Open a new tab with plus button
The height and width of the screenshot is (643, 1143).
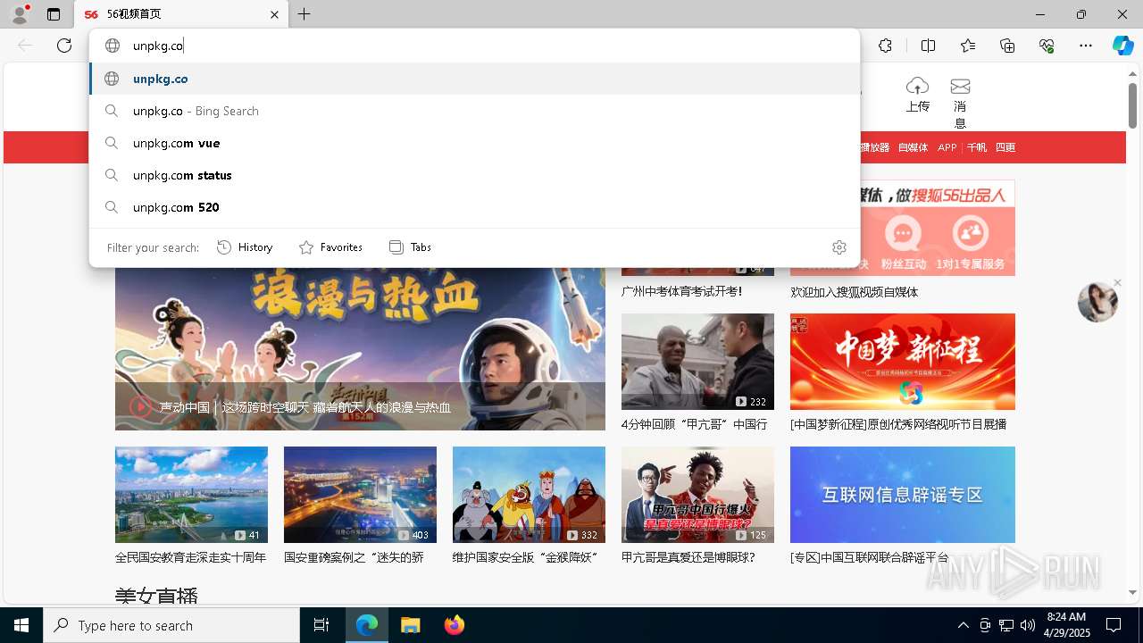click(x=305, y=14)
